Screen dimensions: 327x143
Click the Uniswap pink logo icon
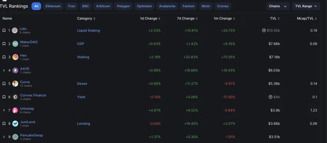tap(15, 110)
